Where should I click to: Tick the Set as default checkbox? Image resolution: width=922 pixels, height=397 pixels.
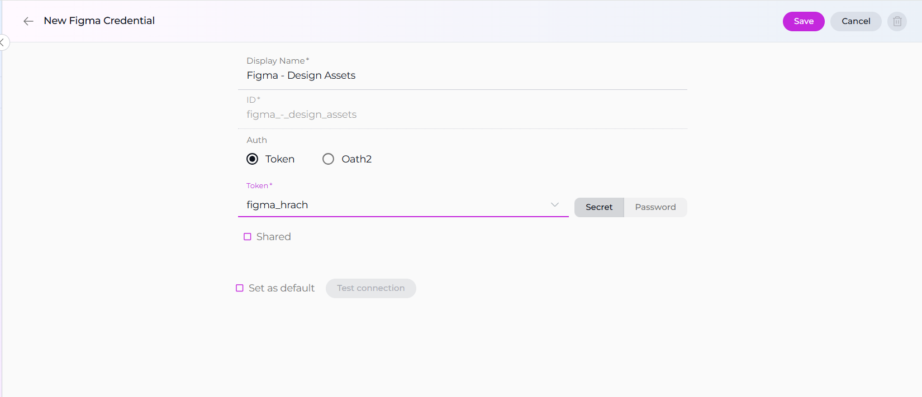coord(240,288)
